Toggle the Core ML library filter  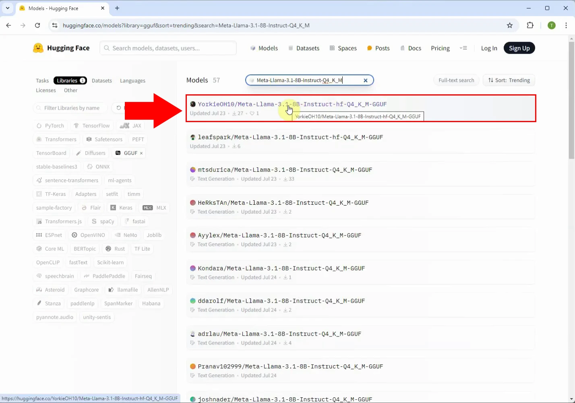point(50,249)
